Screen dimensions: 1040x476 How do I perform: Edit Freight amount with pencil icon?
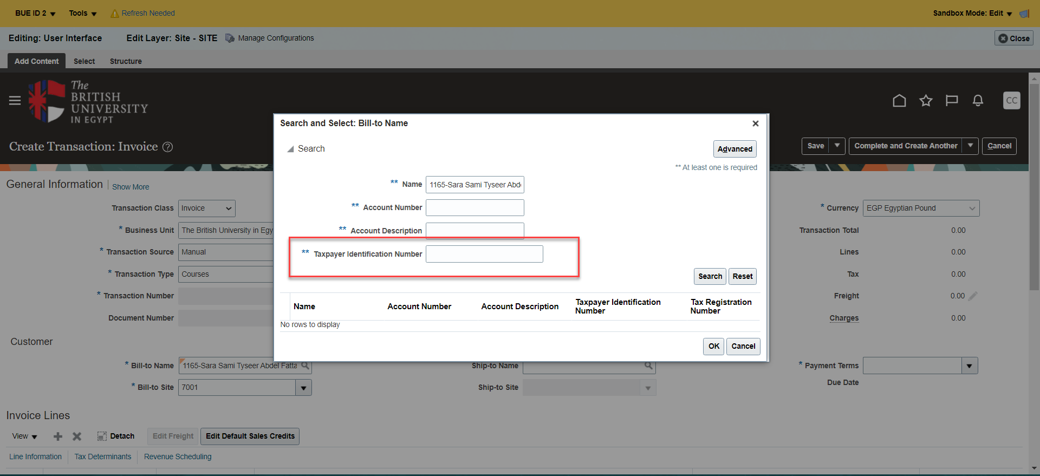coord(973,296)
